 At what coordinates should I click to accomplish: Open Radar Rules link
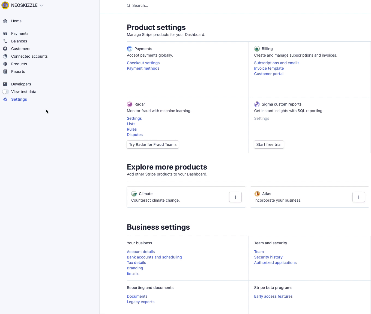point(132,129)
